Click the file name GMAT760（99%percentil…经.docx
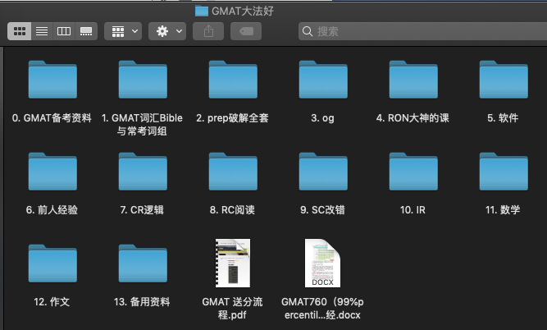Viewport: 547px width, 330px height. (322, 309)
